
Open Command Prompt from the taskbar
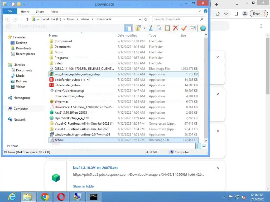click(x=94, y=197)
